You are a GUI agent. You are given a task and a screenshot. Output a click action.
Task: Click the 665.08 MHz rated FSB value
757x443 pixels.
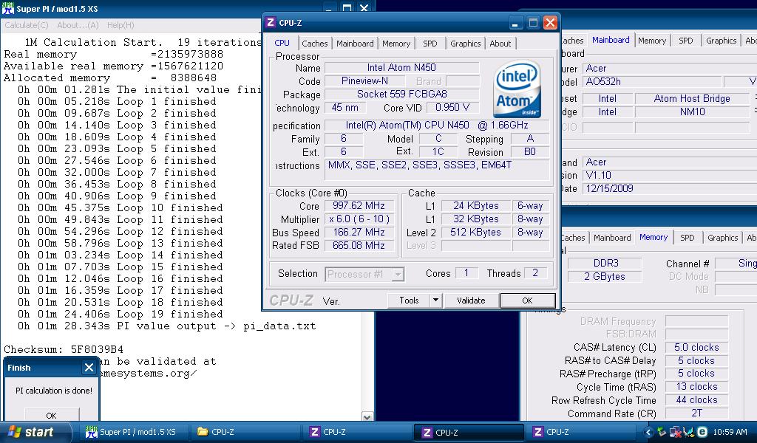pyautogui.click(x=359, y=245)
